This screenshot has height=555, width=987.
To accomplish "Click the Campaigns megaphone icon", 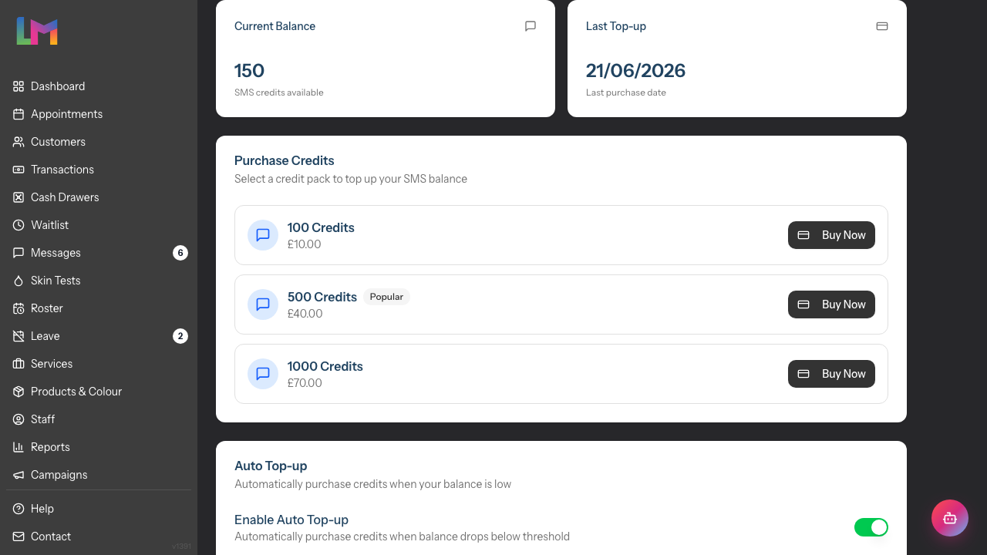I will (19, 475).
